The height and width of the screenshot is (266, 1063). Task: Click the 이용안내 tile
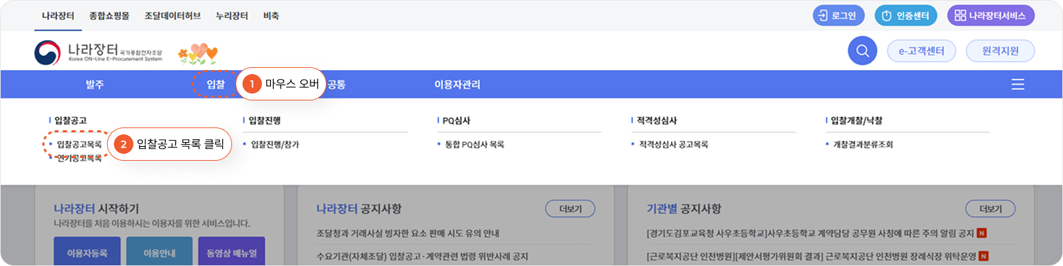[159, 252]
